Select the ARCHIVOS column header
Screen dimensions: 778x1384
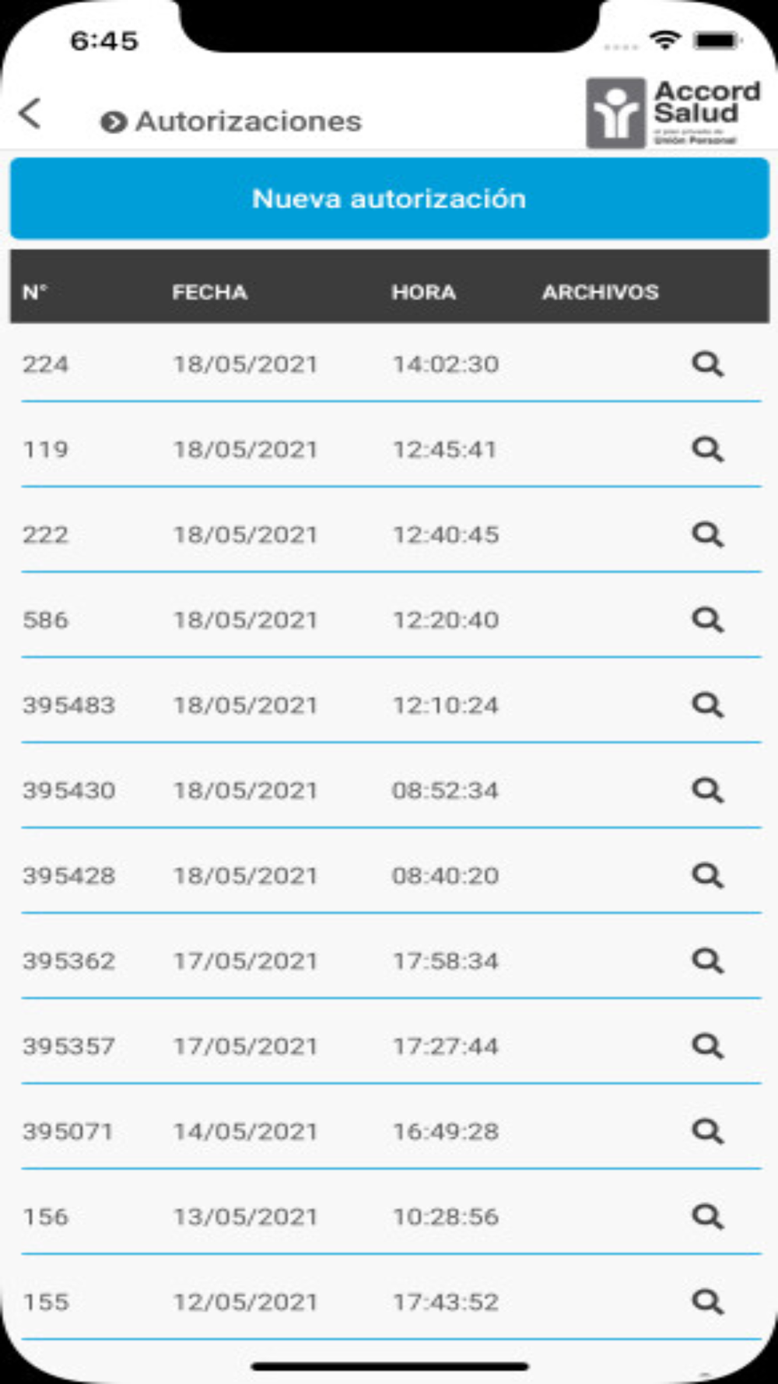pos(601,292)
